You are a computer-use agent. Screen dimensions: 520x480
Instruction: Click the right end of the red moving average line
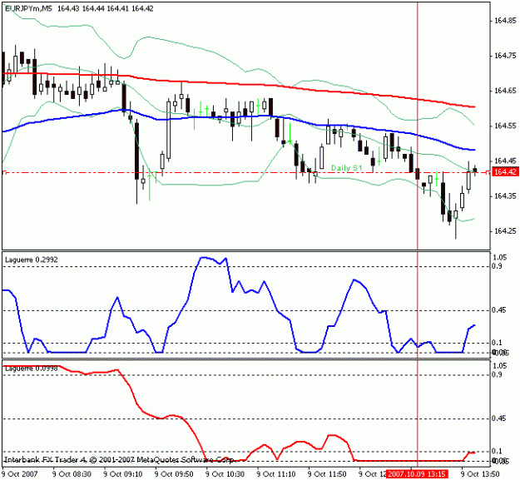click(x=474, y=106)
